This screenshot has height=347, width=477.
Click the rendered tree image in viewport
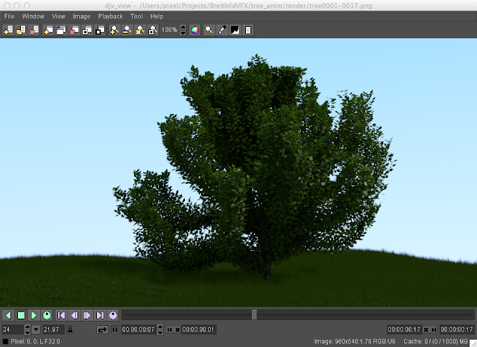(238, 172)
